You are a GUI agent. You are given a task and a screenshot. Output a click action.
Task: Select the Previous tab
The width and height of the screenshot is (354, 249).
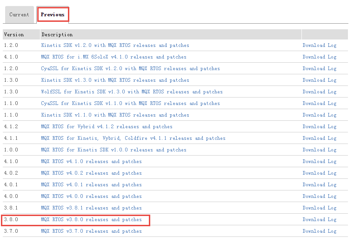tap(53, 15)
